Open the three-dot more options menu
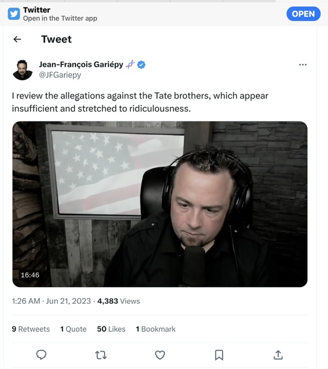 (303, 65)
